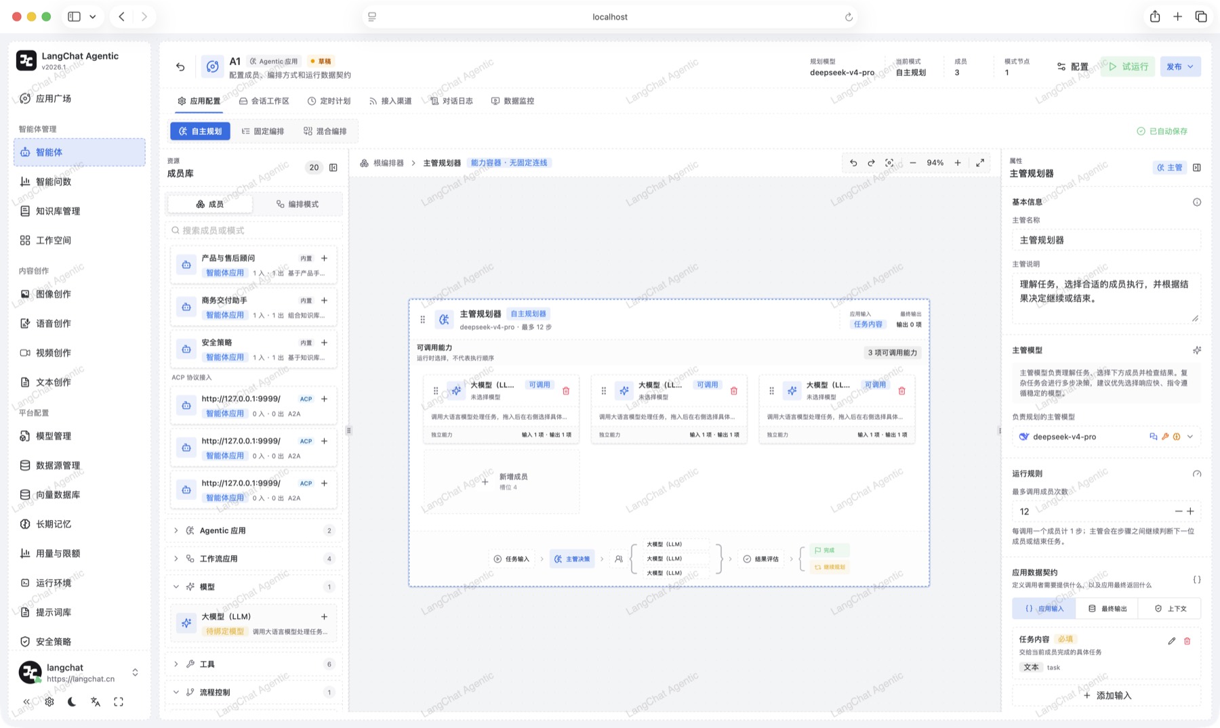The height and width of the screenshot is (728, 1220).
Task: Expand the Agentic 应用 group
Action: coord(253,531)
